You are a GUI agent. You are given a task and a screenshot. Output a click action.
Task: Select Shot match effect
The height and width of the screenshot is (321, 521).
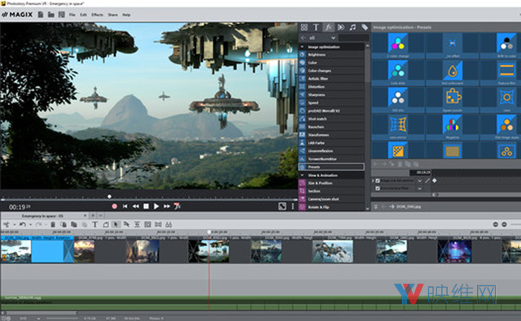[331, 119]
